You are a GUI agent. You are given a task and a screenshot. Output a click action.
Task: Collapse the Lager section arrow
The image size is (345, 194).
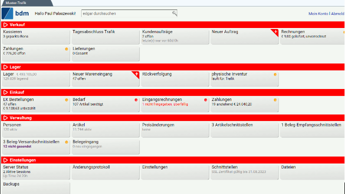click(6, 67)
